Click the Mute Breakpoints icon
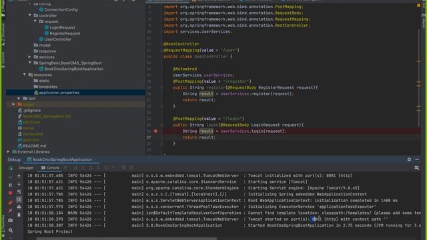Image resolution: width=427 pixels, height=240 pixels. [x=11, y=211]
